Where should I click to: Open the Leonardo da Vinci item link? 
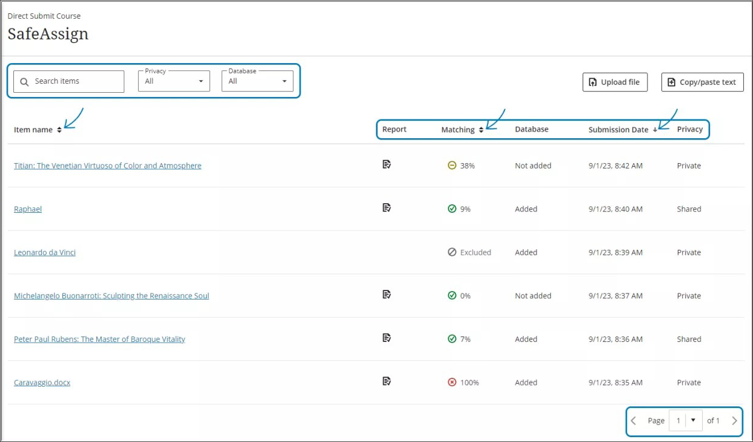click(45, 252)
